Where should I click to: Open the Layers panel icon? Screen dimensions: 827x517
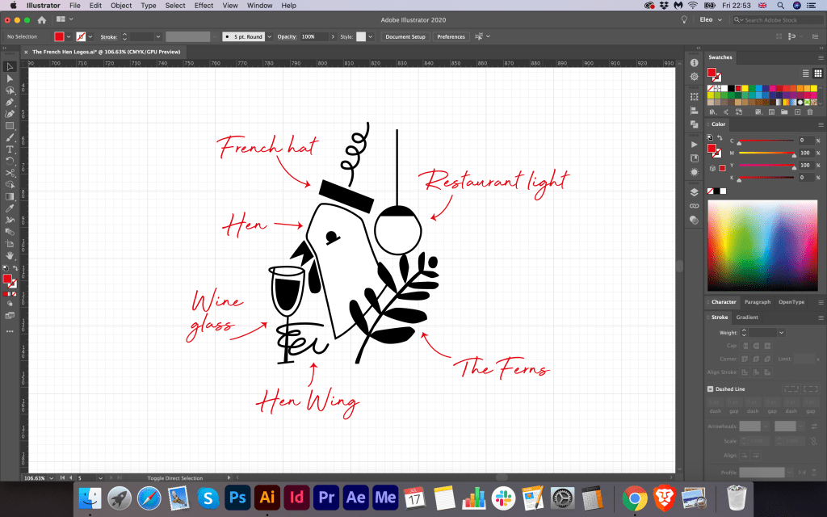(x=694, y=192)
